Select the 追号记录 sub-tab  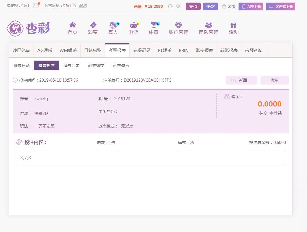click(71, 66)
